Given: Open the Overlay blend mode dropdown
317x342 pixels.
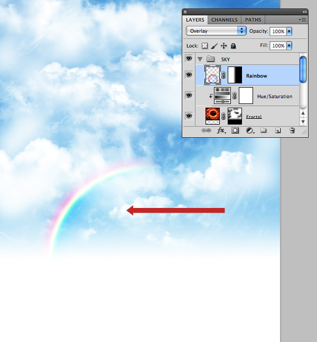Looking at the screenshot, I should point(216,31).
